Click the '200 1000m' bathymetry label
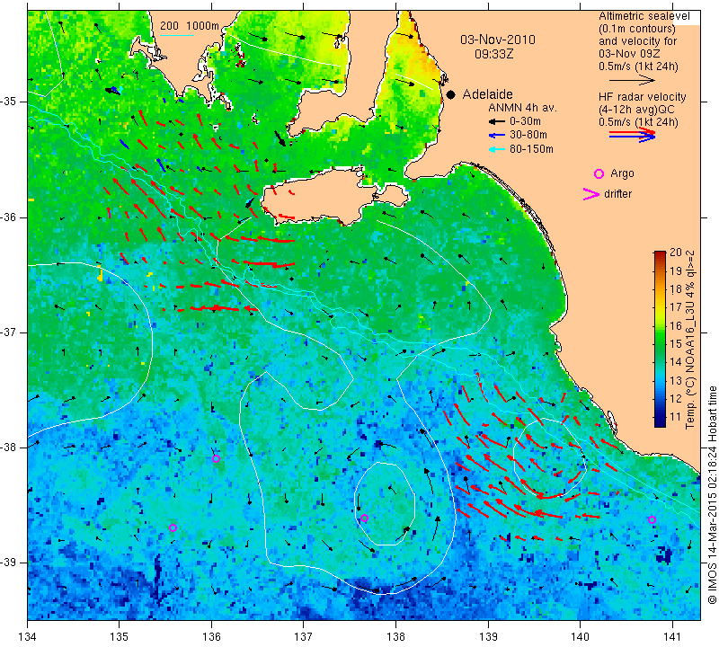The width and height of the screenshot is (719, 647). point(190,26)
